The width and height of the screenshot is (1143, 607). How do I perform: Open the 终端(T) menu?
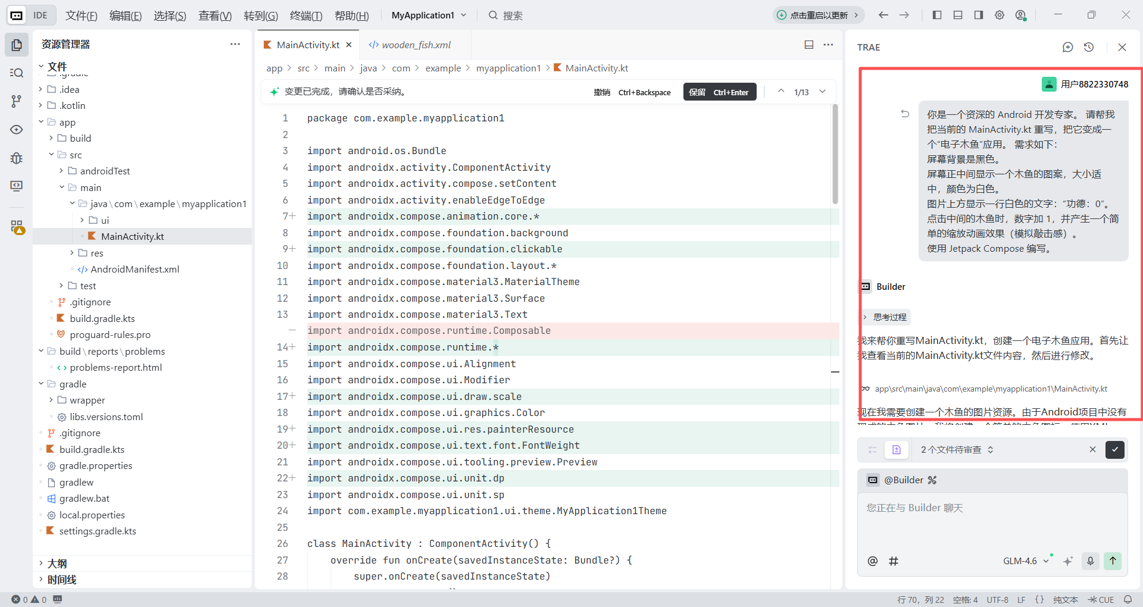[x=306, y=15]
